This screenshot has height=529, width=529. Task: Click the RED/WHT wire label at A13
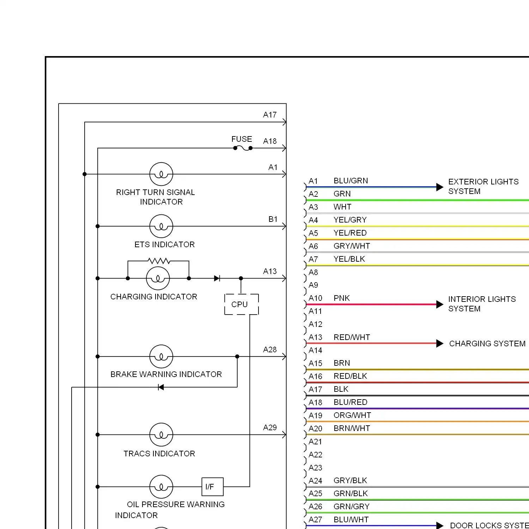352,337
